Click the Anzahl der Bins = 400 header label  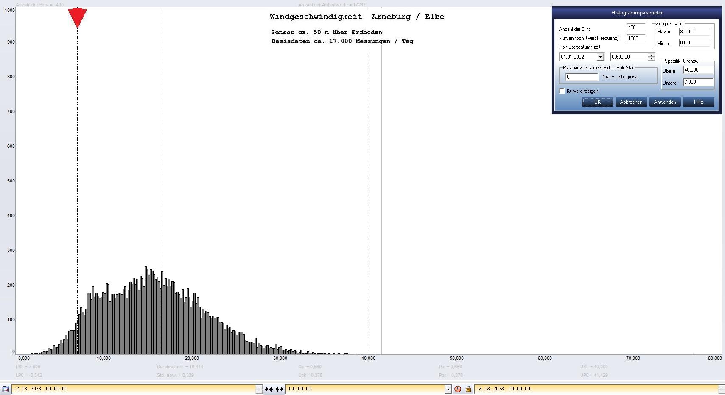coord(39,5)
